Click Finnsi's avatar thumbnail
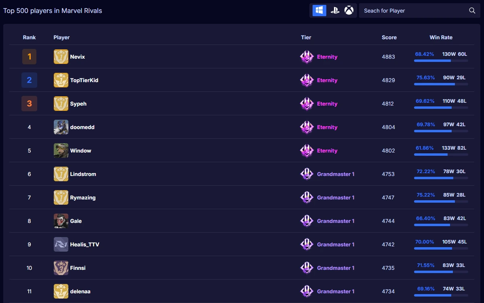The height and width of the screenshot is (303, 484). [x=61, y=268]
